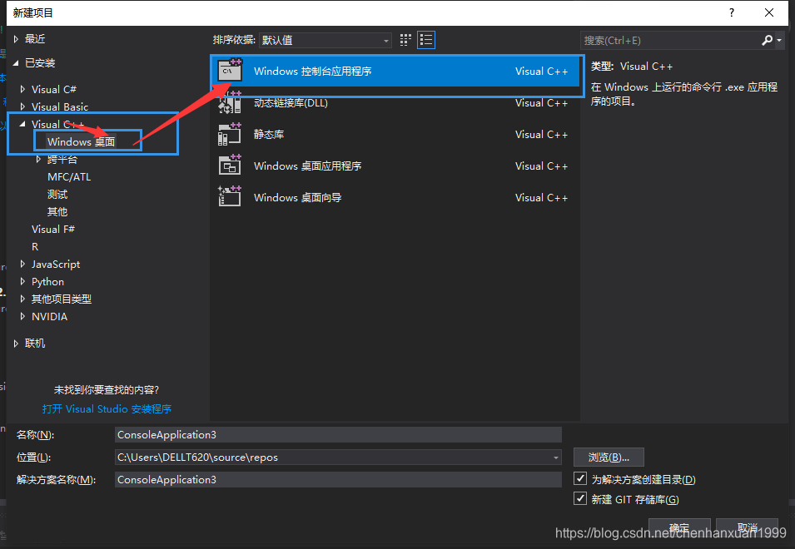
Task: Select the Windows 桌面应用程序 template name
Action: pos(308,166)
